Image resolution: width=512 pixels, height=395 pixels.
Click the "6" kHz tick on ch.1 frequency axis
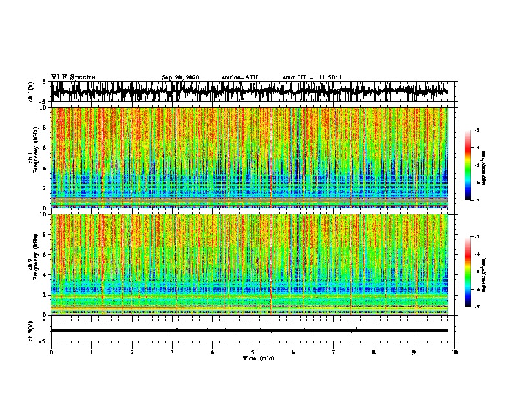[45, 148]
